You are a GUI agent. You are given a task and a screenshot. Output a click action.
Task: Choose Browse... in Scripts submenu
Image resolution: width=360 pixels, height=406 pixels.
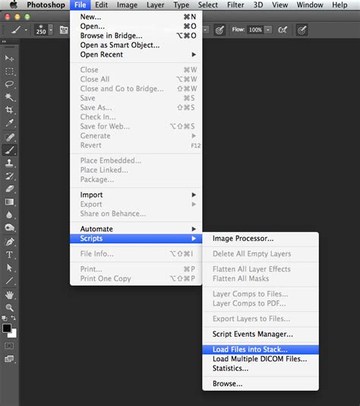pos(261,383)
